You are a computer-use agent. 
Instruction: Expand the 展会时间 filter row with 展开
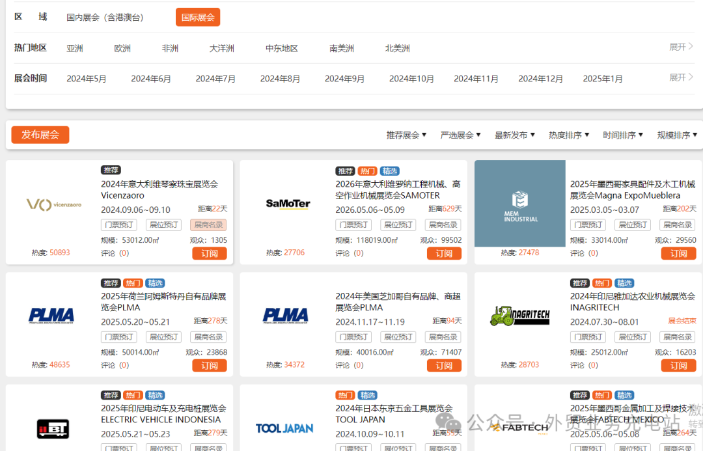click(x=681, y=77)
